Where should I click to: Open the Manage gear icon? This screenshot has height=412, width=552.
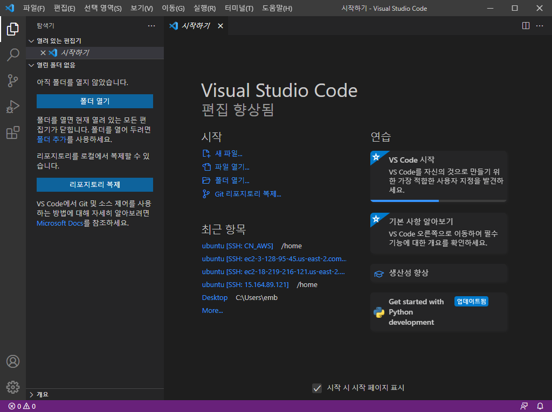(13, 387)
